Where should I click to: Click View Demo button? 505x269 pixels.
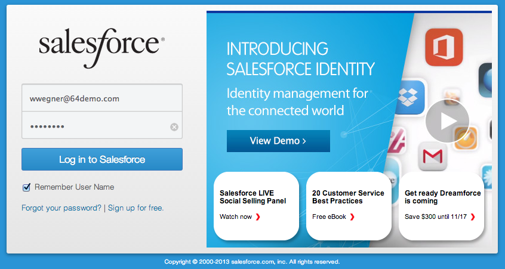[278, 141]
